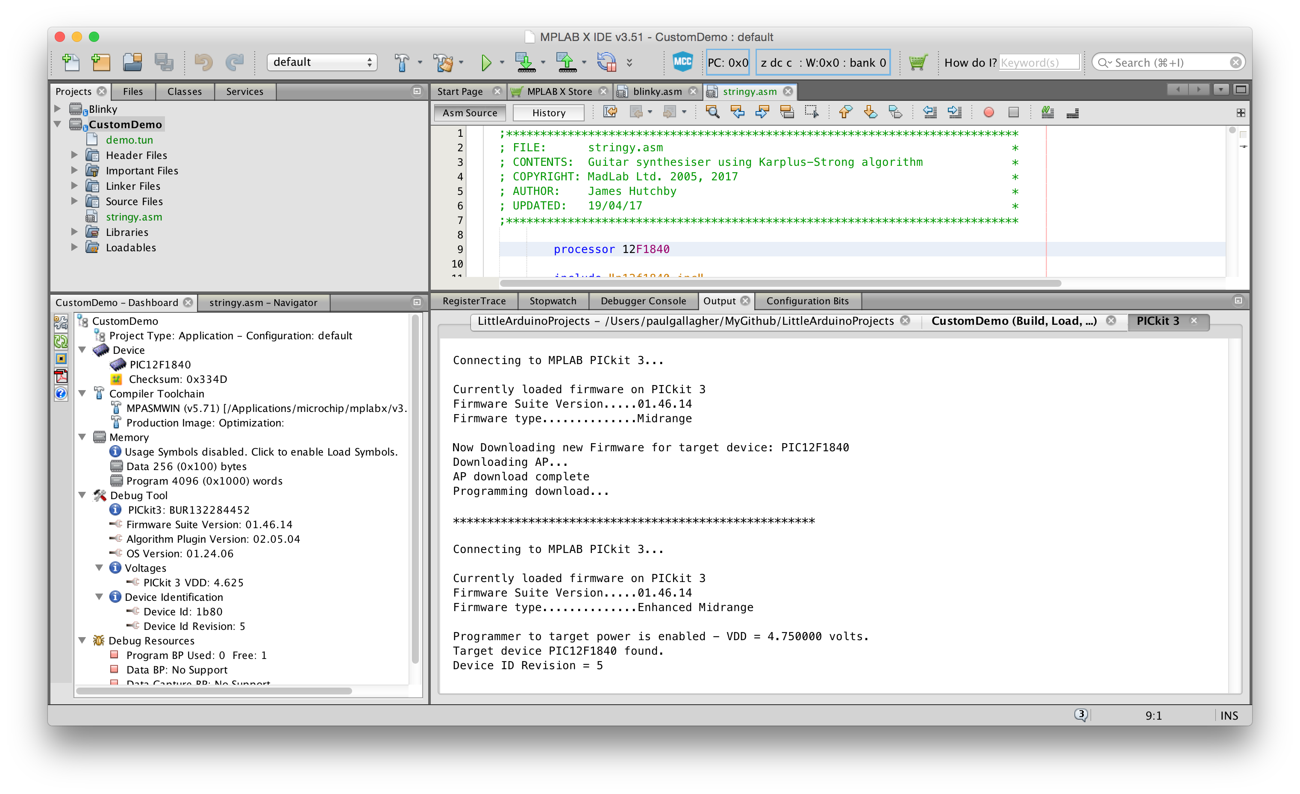Switch to the Debugger Console tab

644,301
